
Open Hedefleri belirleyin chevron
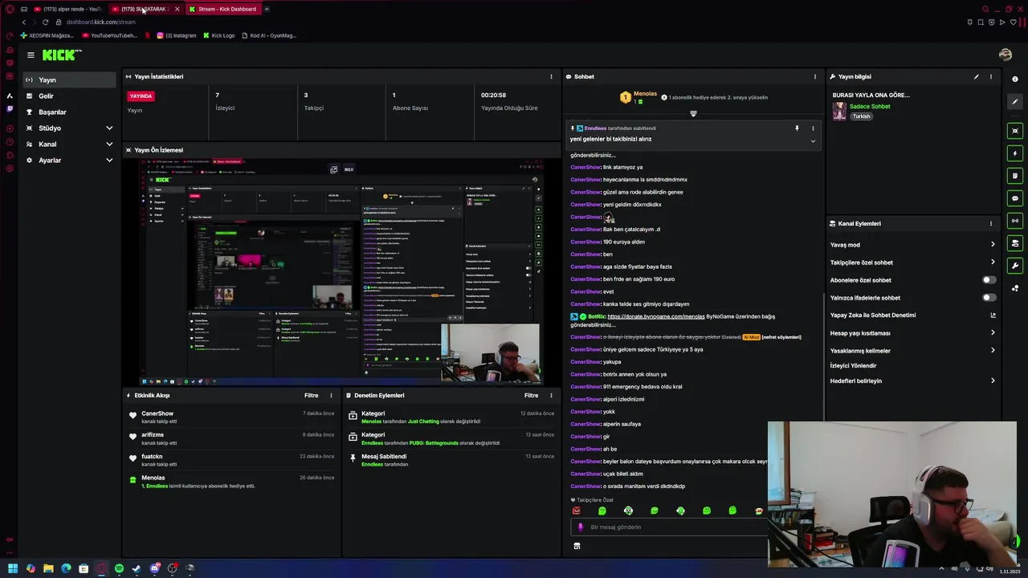coord(993,381)
